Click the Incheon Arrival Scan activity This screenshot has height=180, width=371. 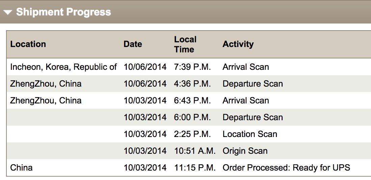click(x=246, y=67)
